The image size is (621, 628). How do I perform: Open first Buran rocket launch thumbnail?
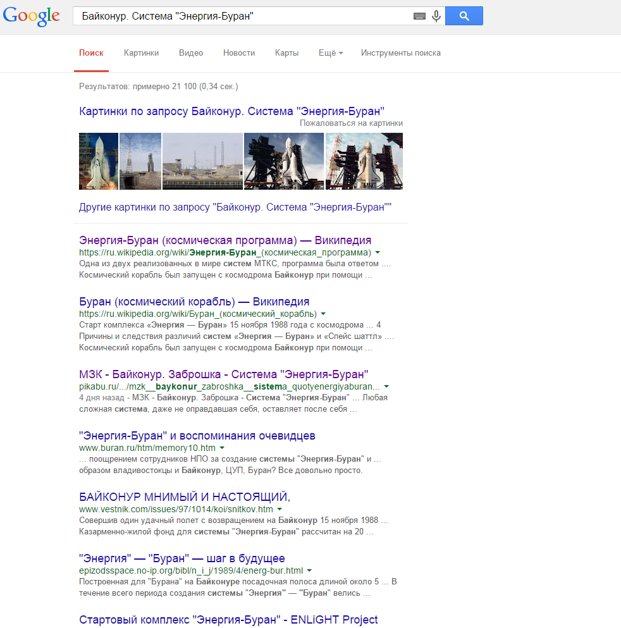pyautogui.click(x=99, y=161)
